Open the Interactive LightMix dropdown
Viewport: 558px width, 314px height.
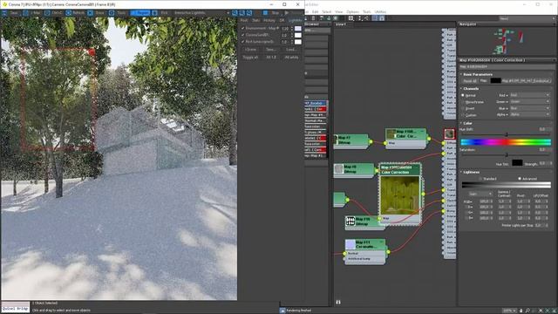coord(201,13)
